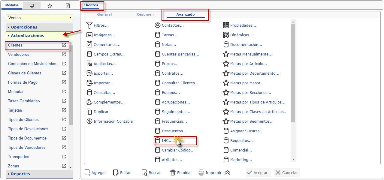Click the printer icon for Imprimir
Image resolution: width=384 pixels, height=180 pixels.
201,172
